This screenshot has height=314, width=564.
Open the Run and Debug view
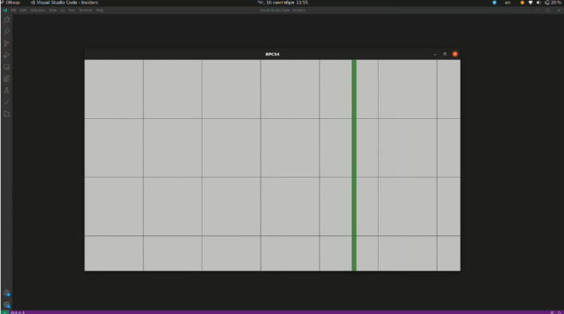click(x=7, y=55)
